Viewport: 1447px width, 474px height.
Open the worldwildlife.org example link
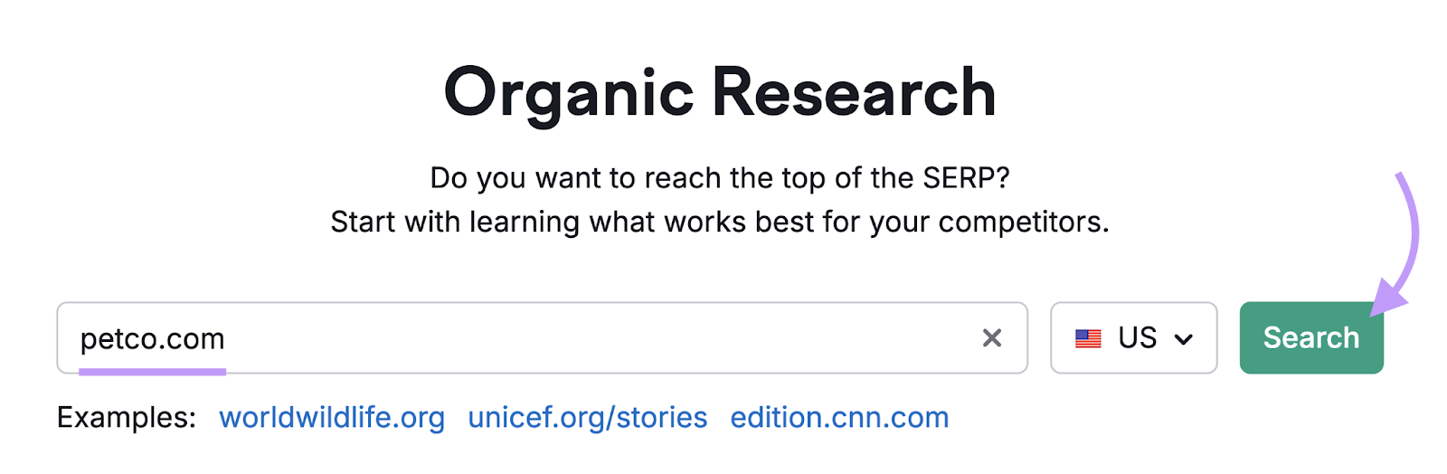[332, 418]
